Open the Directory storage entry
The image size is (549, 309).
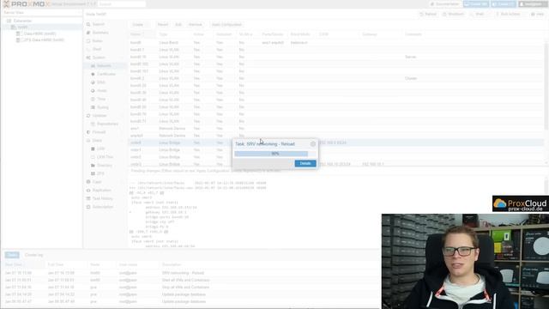[x=105, y=166]
